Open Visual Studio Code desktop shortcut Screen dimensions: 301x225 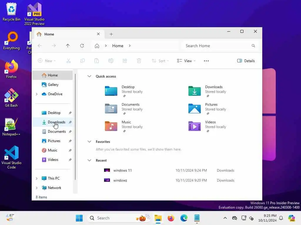(11, 157)
